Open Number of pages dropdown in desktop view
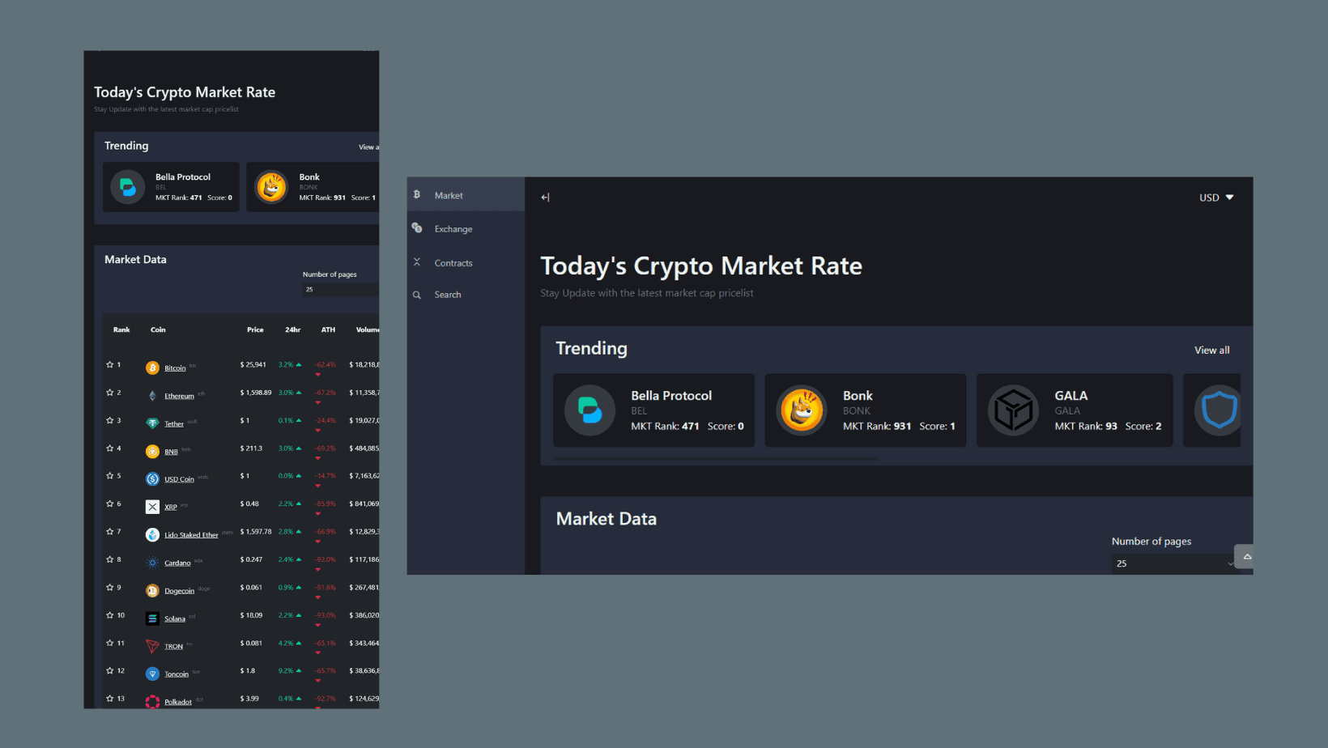Image resolution: width=1328 pixels, height=748 pixels. coord(1174,563)
